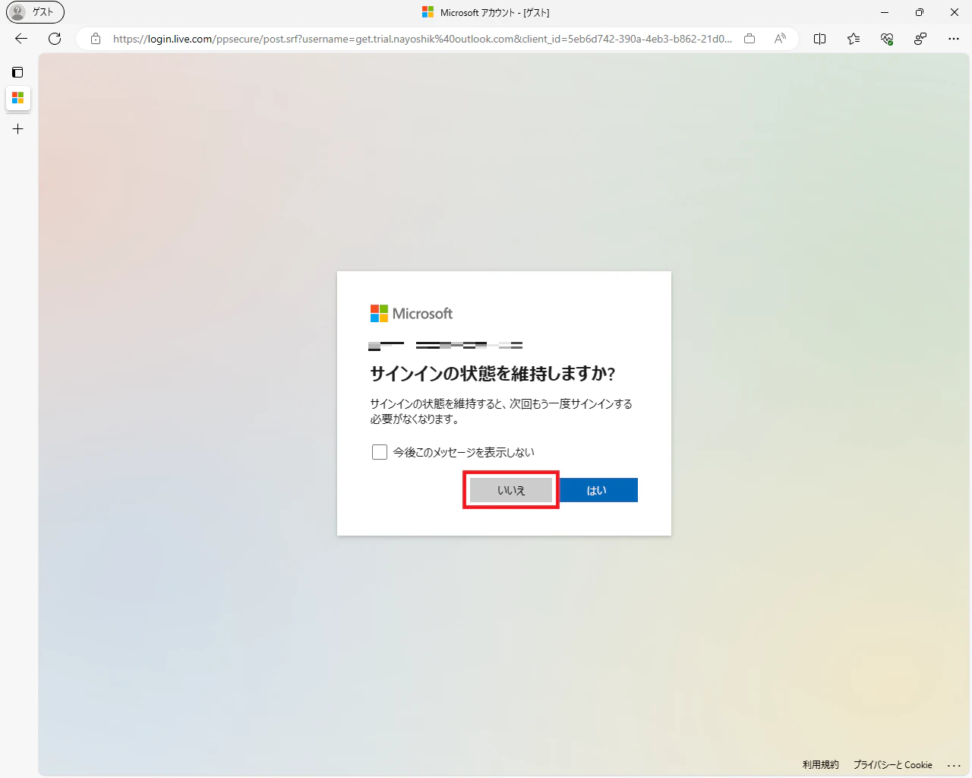Close the Edge browser window

tap(955, 12)
